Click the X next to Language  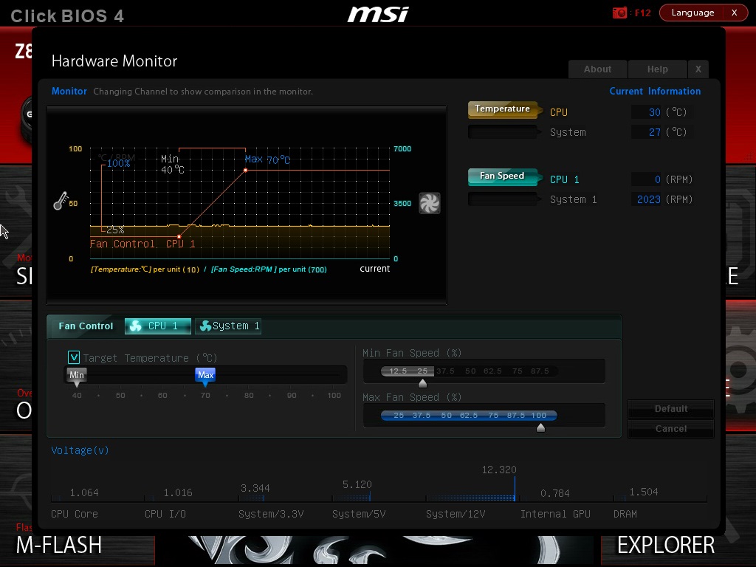tap(735, 13)
